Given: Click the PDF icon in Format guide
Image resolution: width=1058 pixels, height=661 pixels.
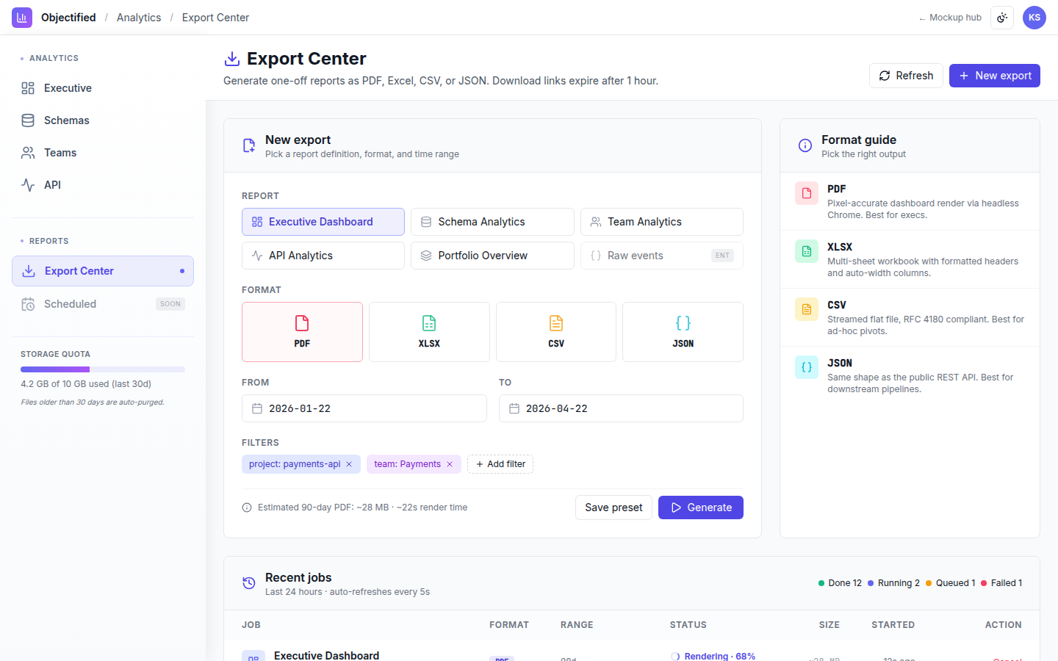Looking at the screenshot, I should [807, 193].
